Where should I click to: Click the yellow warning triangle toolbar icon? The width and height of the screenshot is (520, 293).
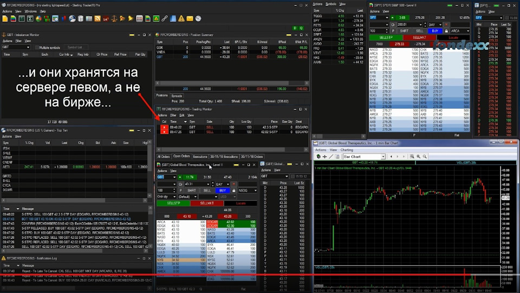pyautogui.click(x=181, y=19)
